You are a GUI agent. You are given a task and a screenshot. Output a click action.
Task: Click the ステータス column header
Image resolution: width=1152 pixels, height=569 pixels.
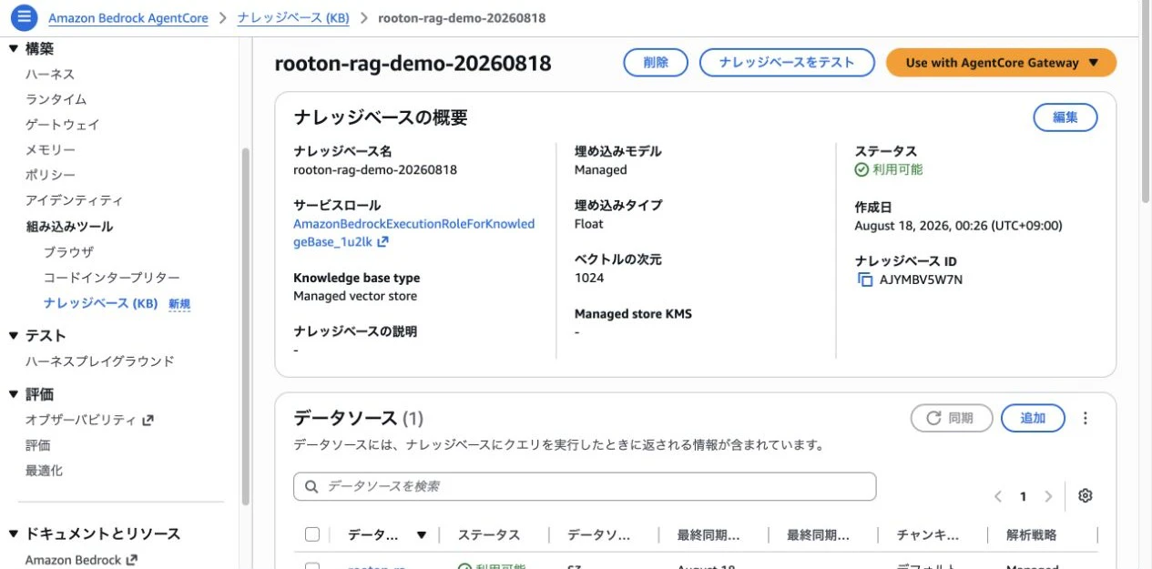tap(489, 535)
